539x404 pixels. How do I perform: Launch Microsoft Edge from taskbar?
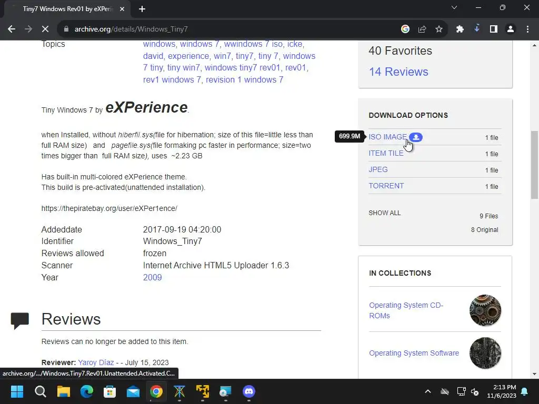(87, 391)
